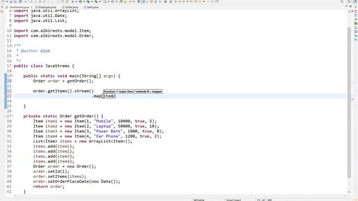358x201 pixels.
Task: Click the 'return order;' statement on line 41
Action: (x=49, y=186)
